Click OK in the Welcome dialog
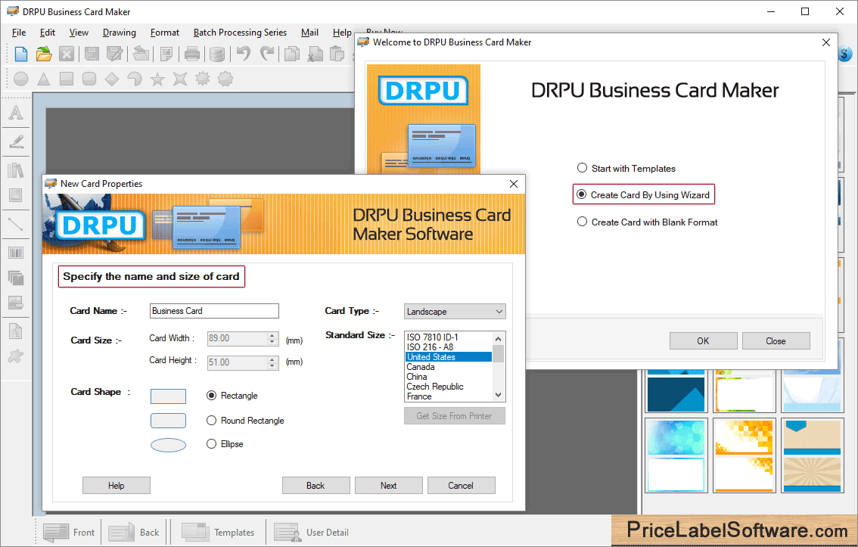The width and height of the screenshot is (858, 547). [703, 340]
